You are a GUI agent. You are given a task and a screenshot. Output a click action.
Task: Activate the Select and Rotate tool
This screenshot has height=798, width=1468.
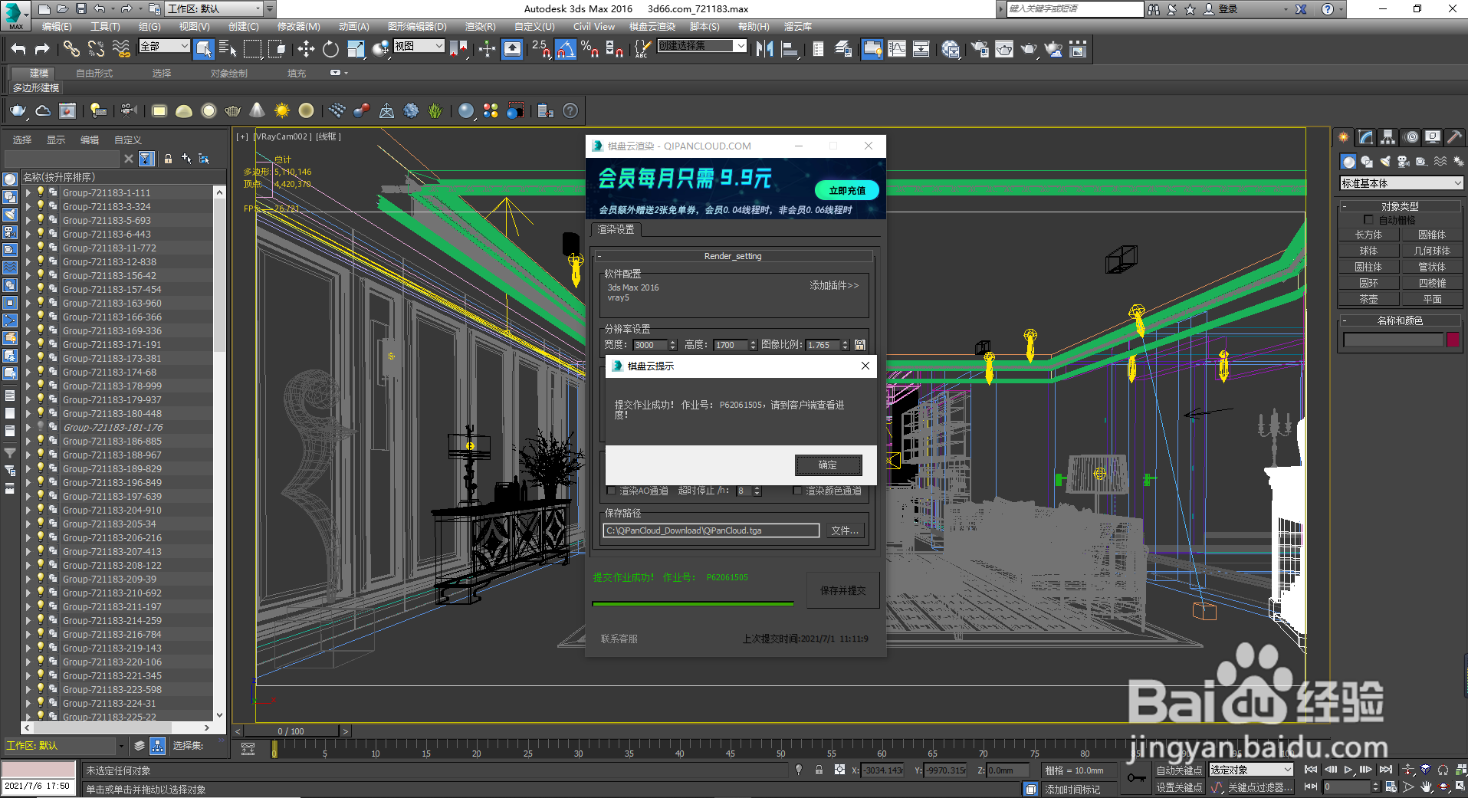tap(330, 50)
